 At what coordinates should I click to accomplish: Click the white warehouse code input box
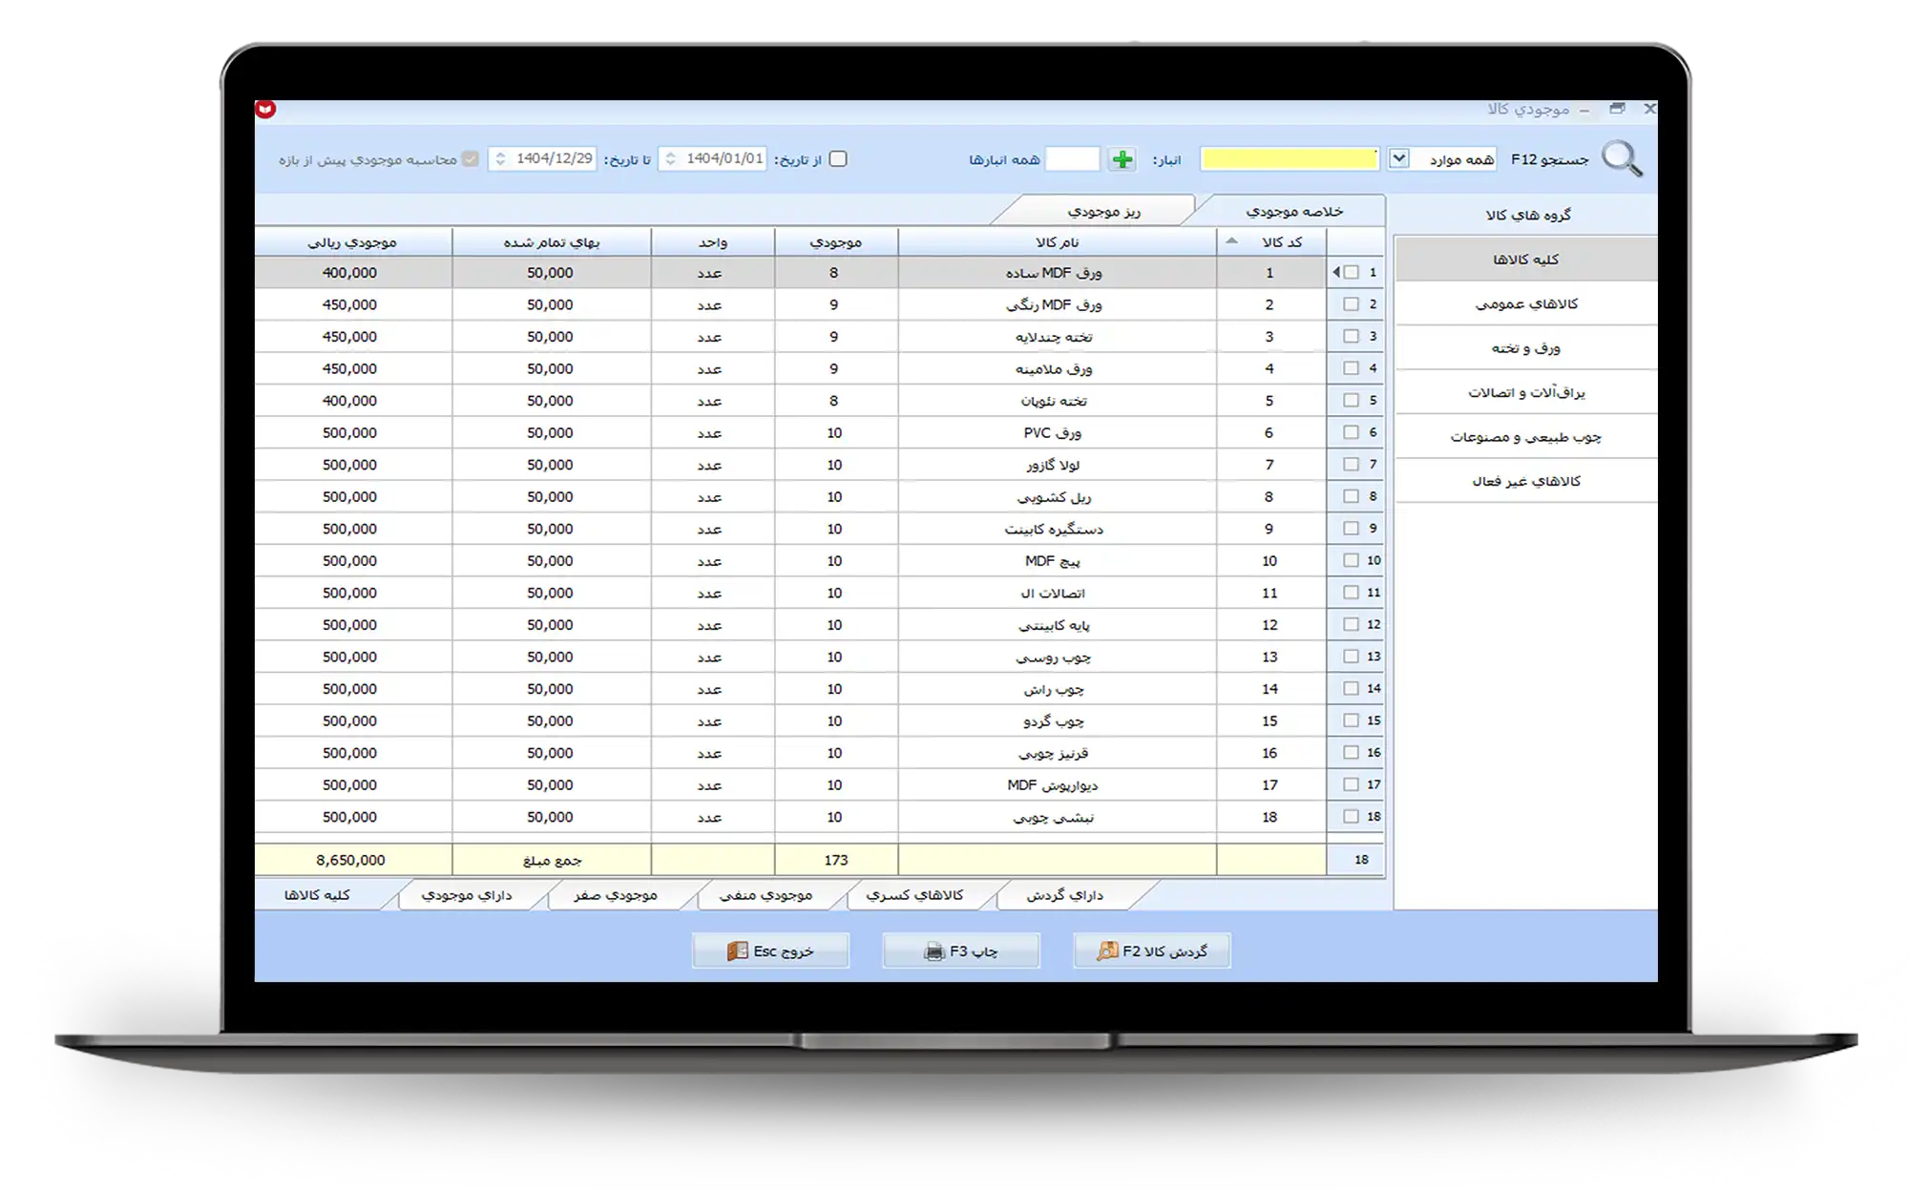point(1072,159)
